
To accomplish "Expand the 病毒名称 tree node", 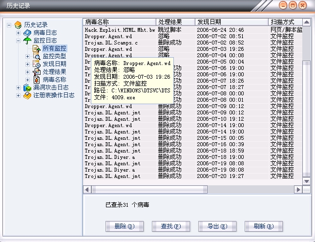I will [27, 80].
